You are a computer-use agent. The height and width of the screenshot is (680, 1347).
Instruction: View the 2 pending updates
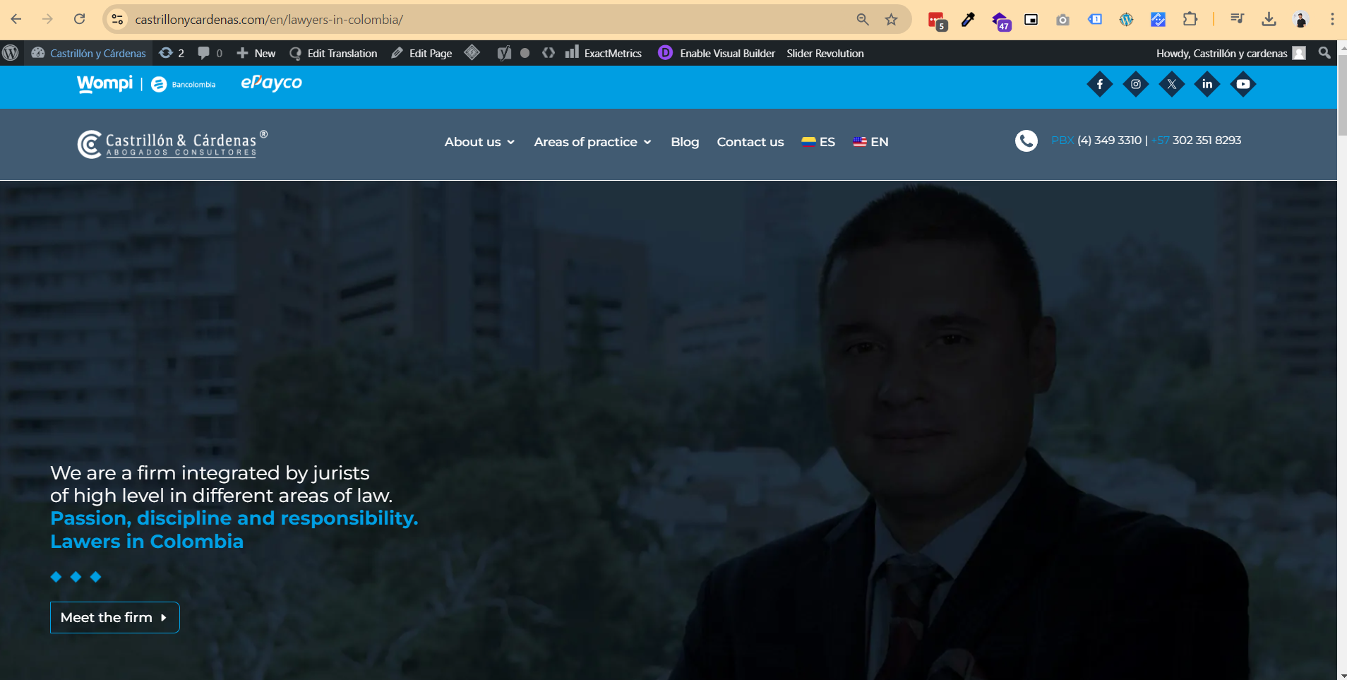172,53
